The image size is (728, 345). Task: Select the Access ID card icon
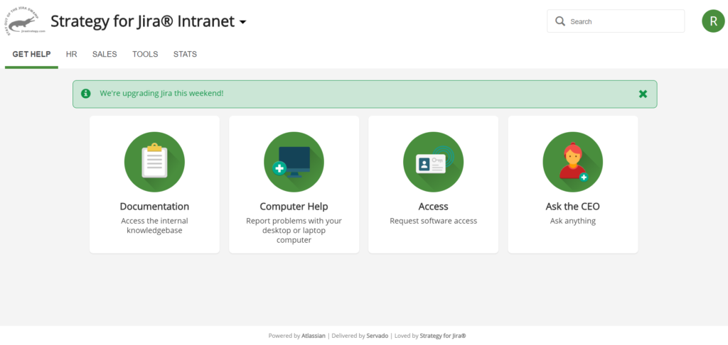pyautogui.click(x=433, y=162)
